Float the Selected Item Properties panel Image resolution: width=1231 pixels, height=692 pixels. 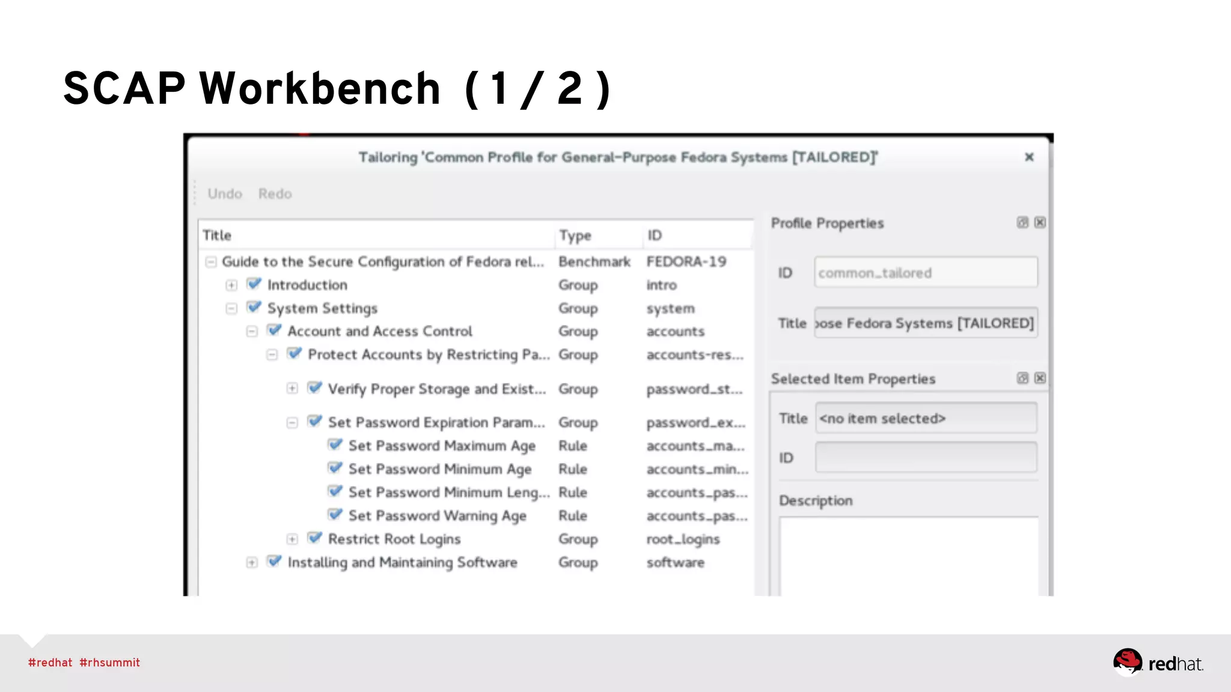[x=1022, y=378]
